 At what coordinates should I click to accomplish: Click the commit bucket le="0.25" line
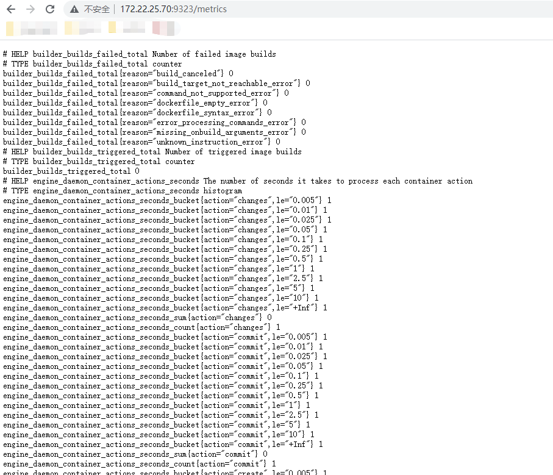[163, 386]
